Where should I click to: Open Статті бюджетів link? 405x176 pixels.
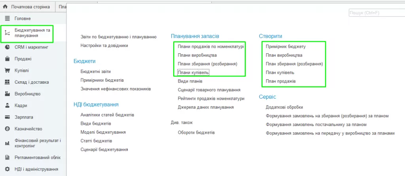(x=96, y=141)
